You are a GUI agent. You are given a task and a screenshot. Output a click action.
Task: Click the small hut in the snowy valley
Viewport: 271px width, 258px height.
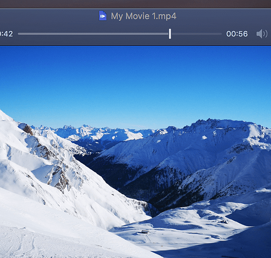[145, 232]
